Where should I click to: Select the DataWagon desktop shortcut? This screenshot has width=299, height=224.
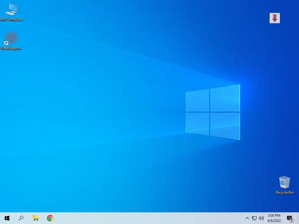11,41
